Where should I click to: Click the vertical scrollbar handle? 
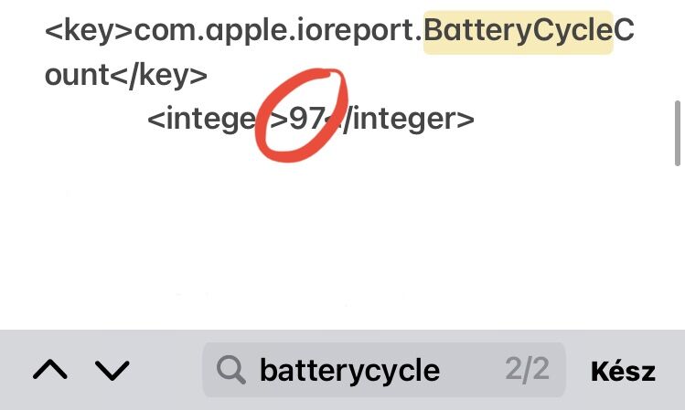678,133
